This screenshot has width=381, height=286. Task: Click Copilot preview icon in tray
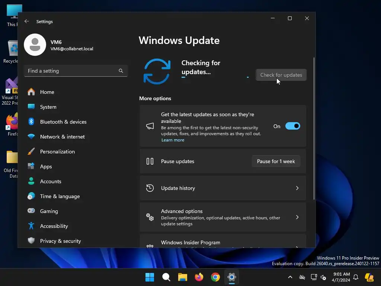click(x=369, y=277)
